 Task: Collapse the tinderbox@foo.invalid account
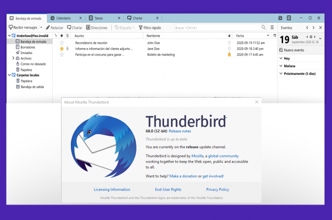pos(9,36)
